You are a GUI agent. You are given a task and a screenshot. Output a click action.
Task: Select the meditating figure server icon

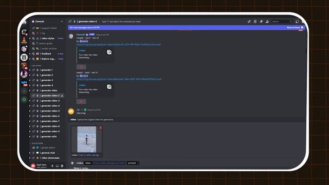(24, 40)
